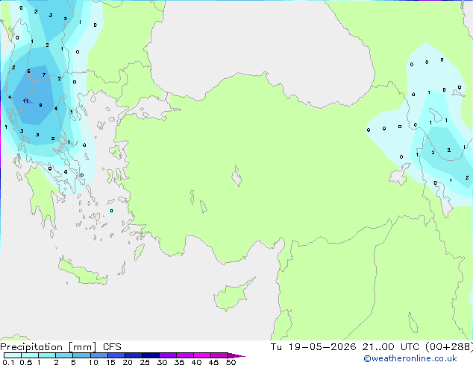This screenshot has width=473, height=365.
Task: Select the legend swatch between 35 and 40
Action: tap(185, 355)
